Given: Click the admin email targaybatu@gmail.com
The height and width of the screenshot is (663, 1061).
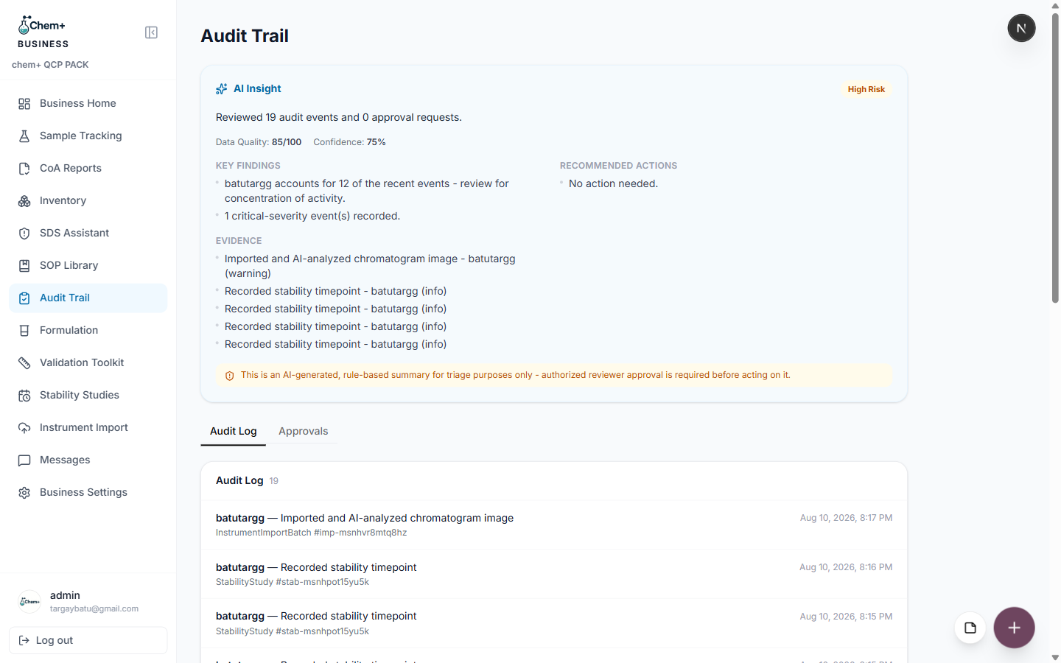Looking at the screenshot, I should coord(94,609).
